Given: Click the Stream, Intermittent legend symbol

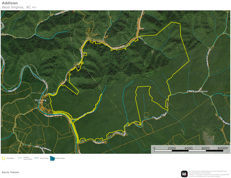Looking at the screenshot, I should (x=19, y=158).
